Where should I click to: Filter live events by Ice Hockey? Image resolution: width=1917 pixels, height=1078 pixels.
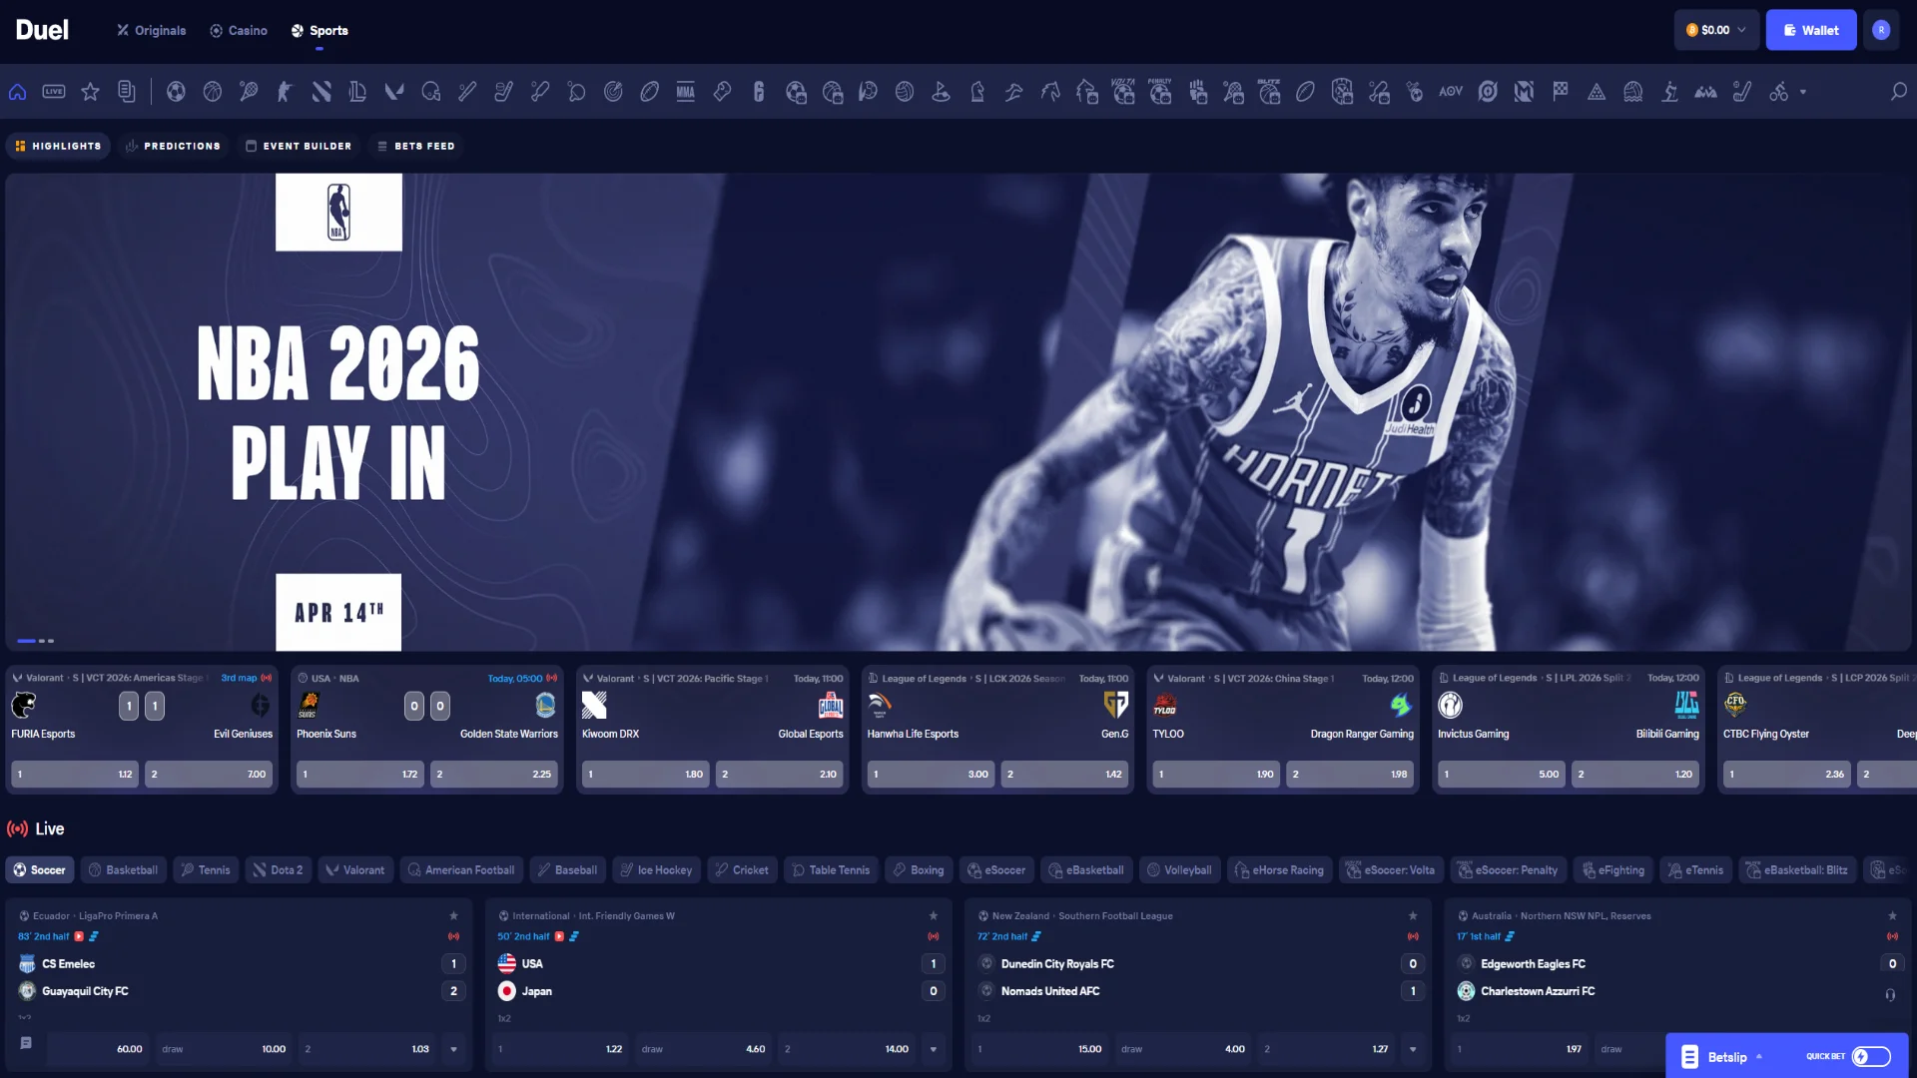tap(656, 870)
